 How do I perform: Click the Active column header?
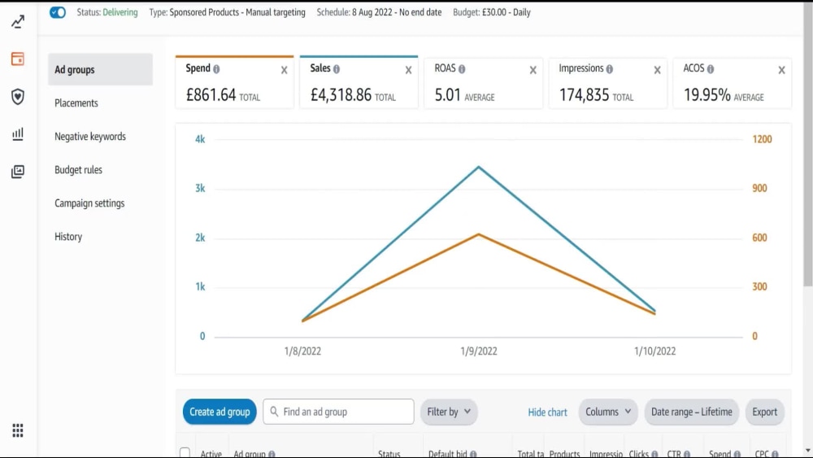211,454
